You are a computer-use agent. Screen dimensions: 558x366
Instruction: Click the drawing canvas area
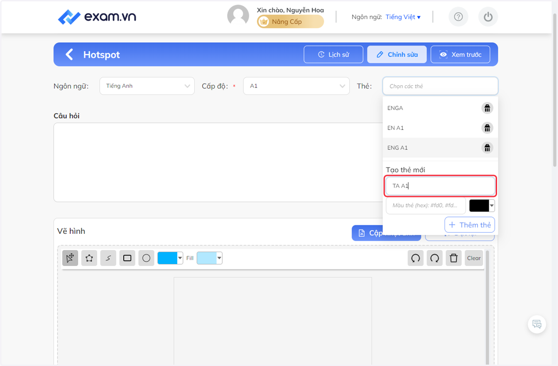coord(273,321)
